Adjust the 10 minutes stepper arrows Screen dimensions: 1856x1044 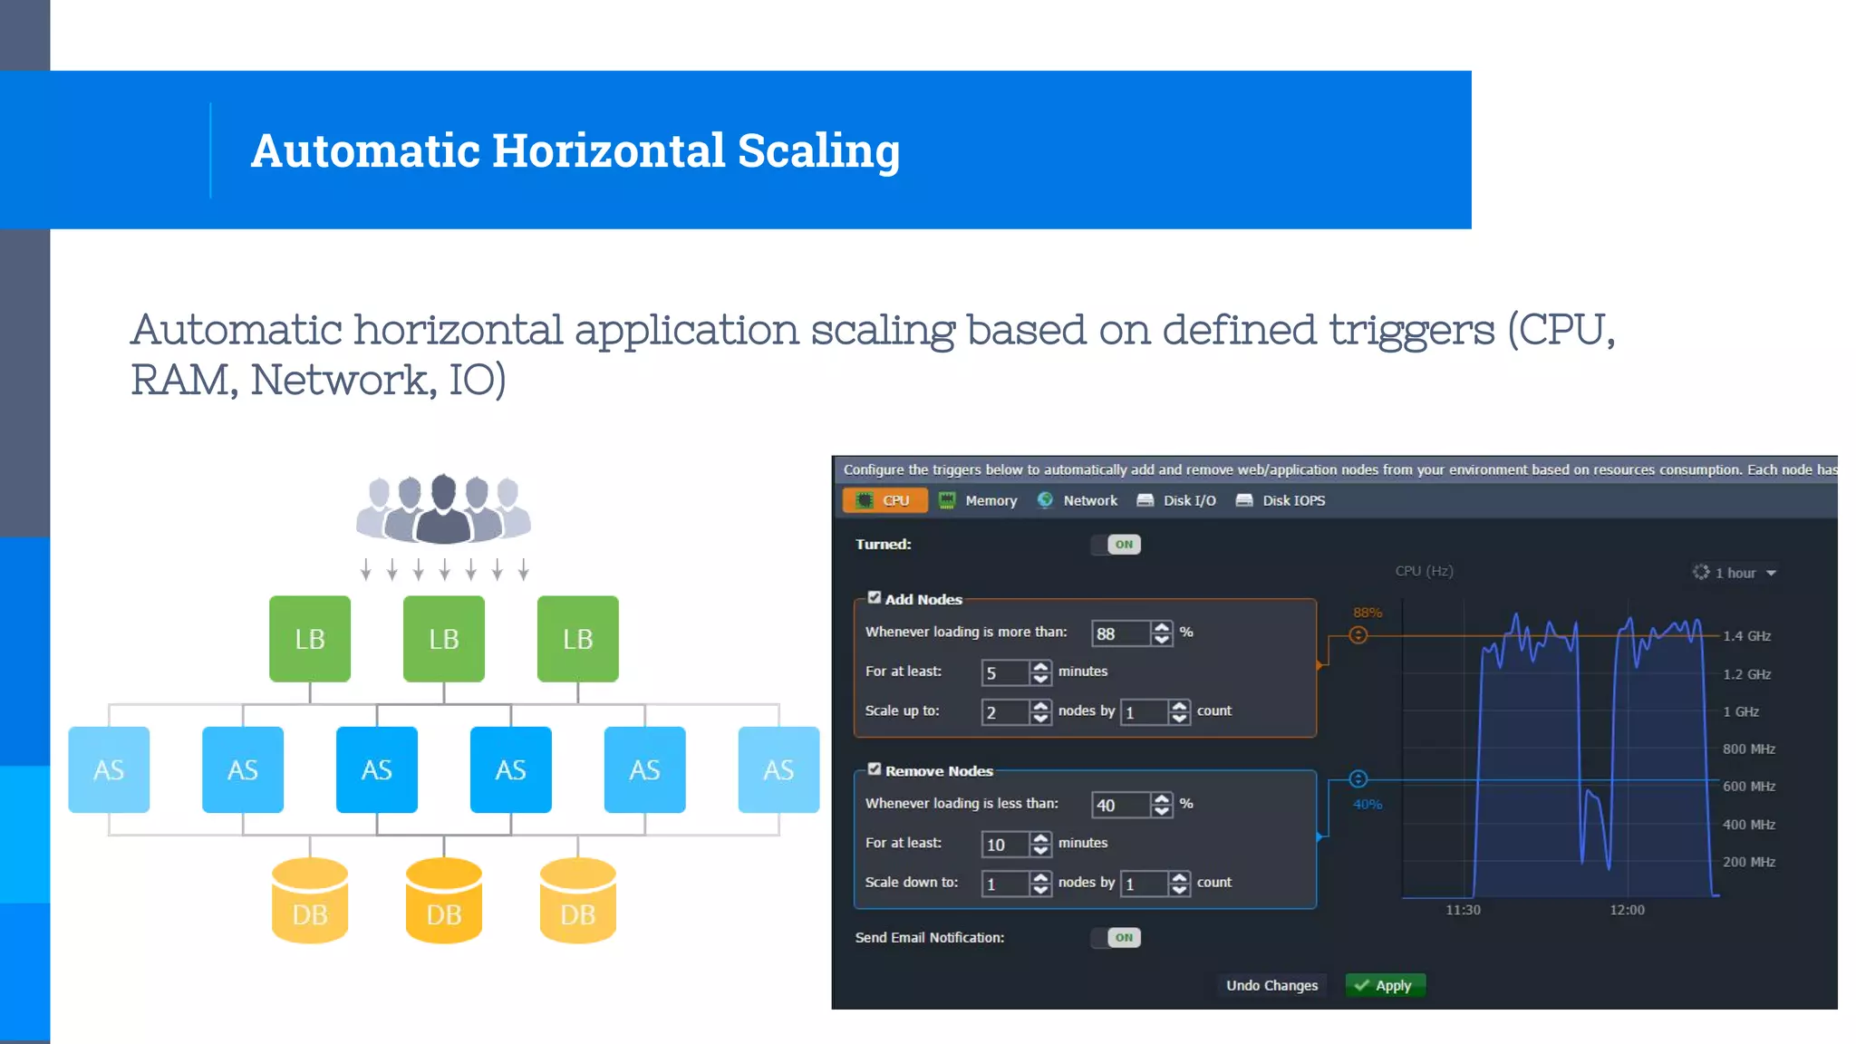click(1040, 844)
